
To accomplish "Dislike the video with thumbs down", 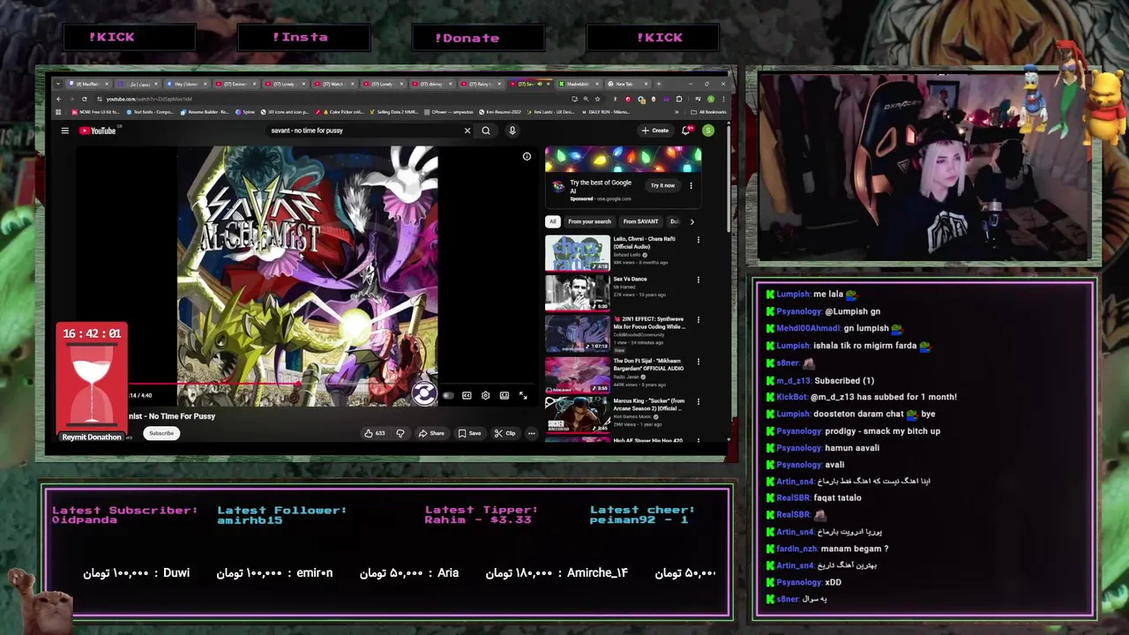I will (400, 433).
